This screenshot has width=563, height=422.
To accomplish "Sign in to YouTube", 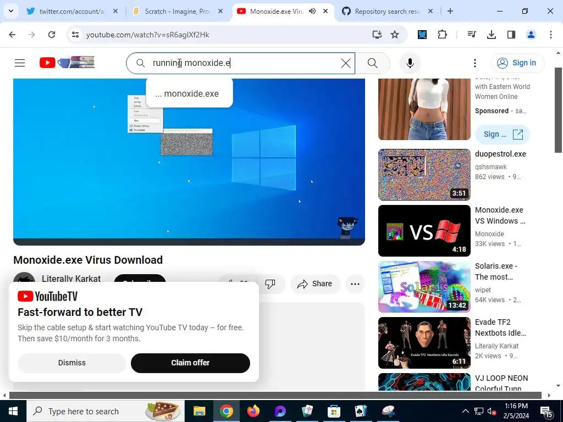I will coord(517,63).
